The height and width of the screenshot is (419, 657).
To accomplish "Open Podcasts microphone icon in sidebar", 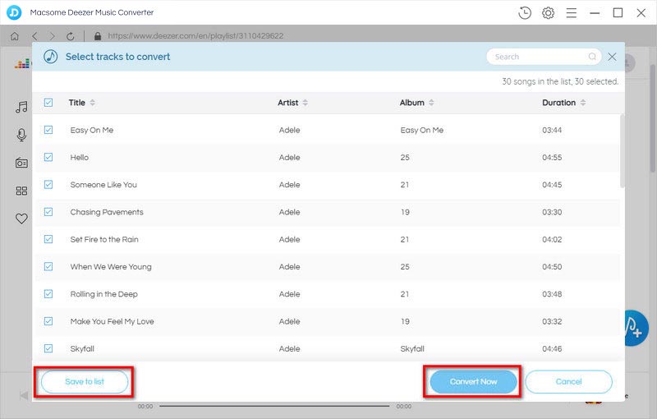I will (x=21, y=135).
